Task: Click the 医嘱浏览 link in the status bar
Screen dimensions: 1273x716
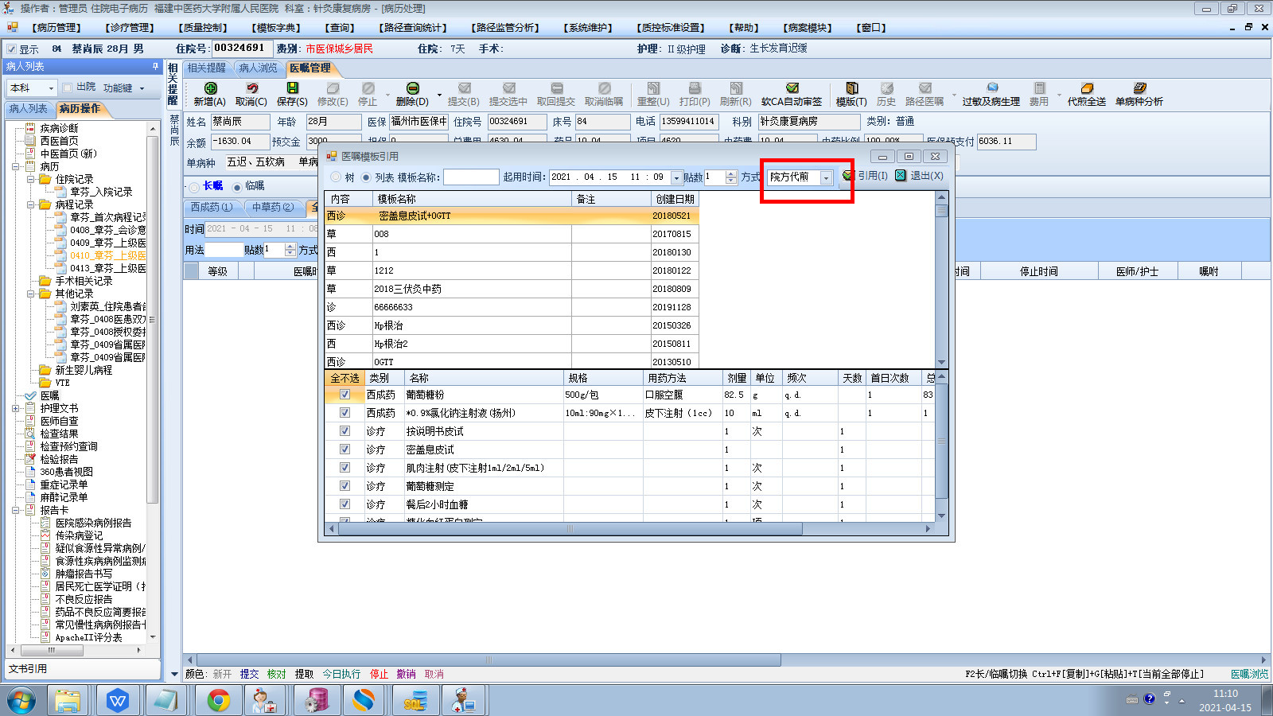Action: (1249, 674)
